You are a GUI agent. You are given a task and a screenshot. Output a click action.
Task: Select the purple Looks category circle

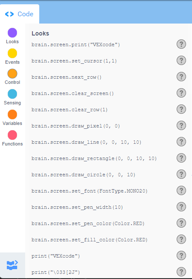(x=12, y=33)
